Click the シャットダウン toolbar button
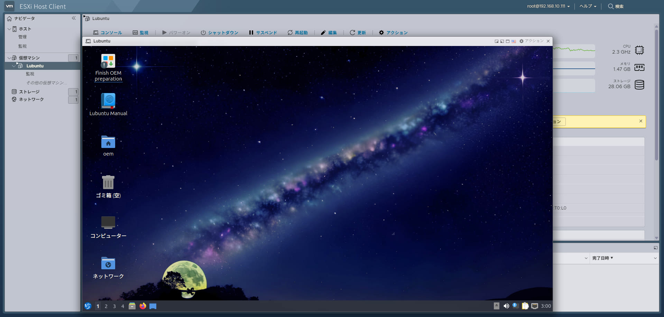The width and height of the screenshot is (664, 317). (220, 32)
